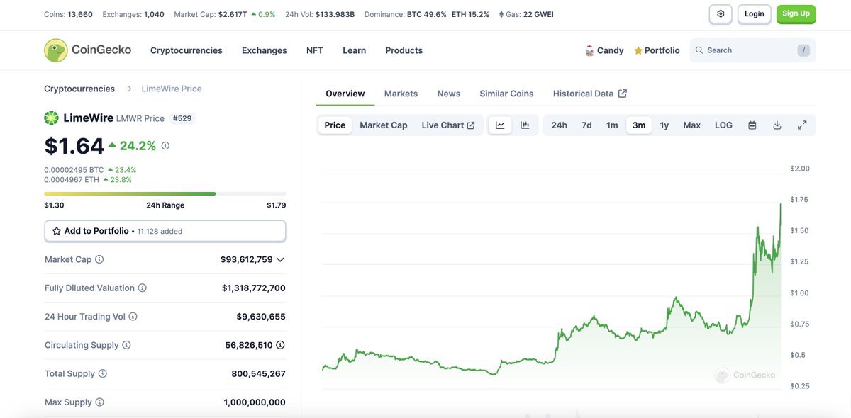Screen dimensions: 851x418
Task: Click Fully Diluted Valuation $1,318,772,700 value
Action: 254,288
